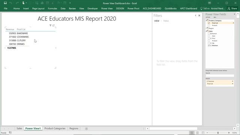
Task: Collapse the Sales table node
Action: 206,31
